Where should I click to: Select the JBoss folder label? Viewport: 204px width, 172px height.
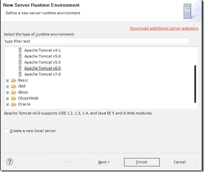click(23, 92)
